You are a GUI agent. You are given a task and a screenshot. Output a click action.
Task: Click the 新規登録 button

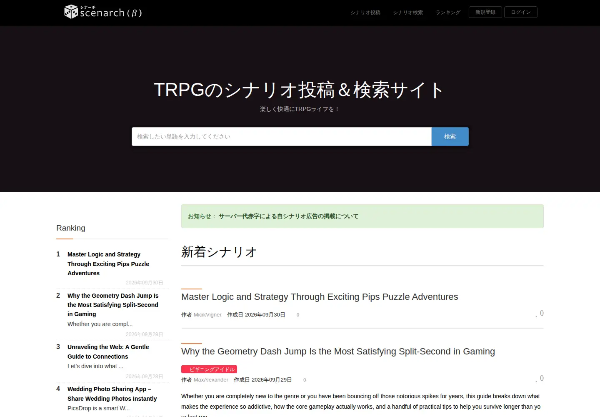click(485, 12)
